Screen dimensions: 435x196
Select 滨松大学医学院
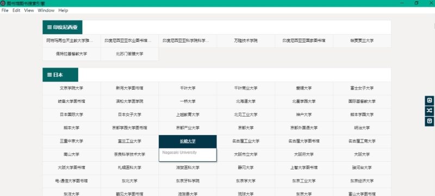tap(129, 102)
